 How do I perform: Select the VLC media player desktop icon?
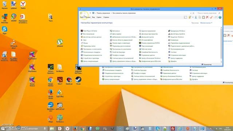(14, 44)
